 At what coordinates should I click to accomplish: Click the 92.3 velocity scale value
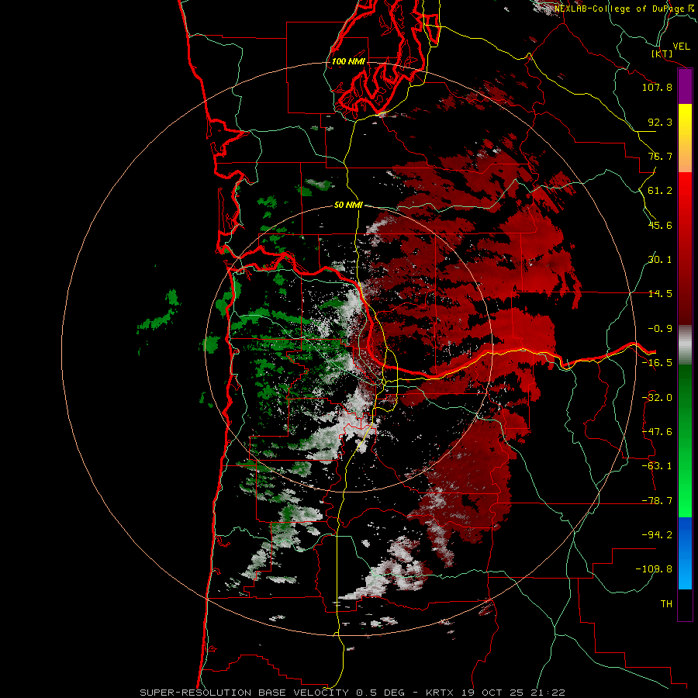click(x=660, y=122)
